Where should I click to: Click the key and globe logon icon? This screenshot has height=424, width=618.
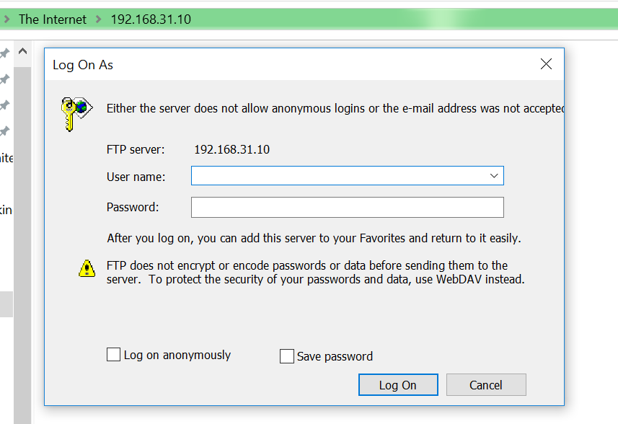tap(76, 113)
